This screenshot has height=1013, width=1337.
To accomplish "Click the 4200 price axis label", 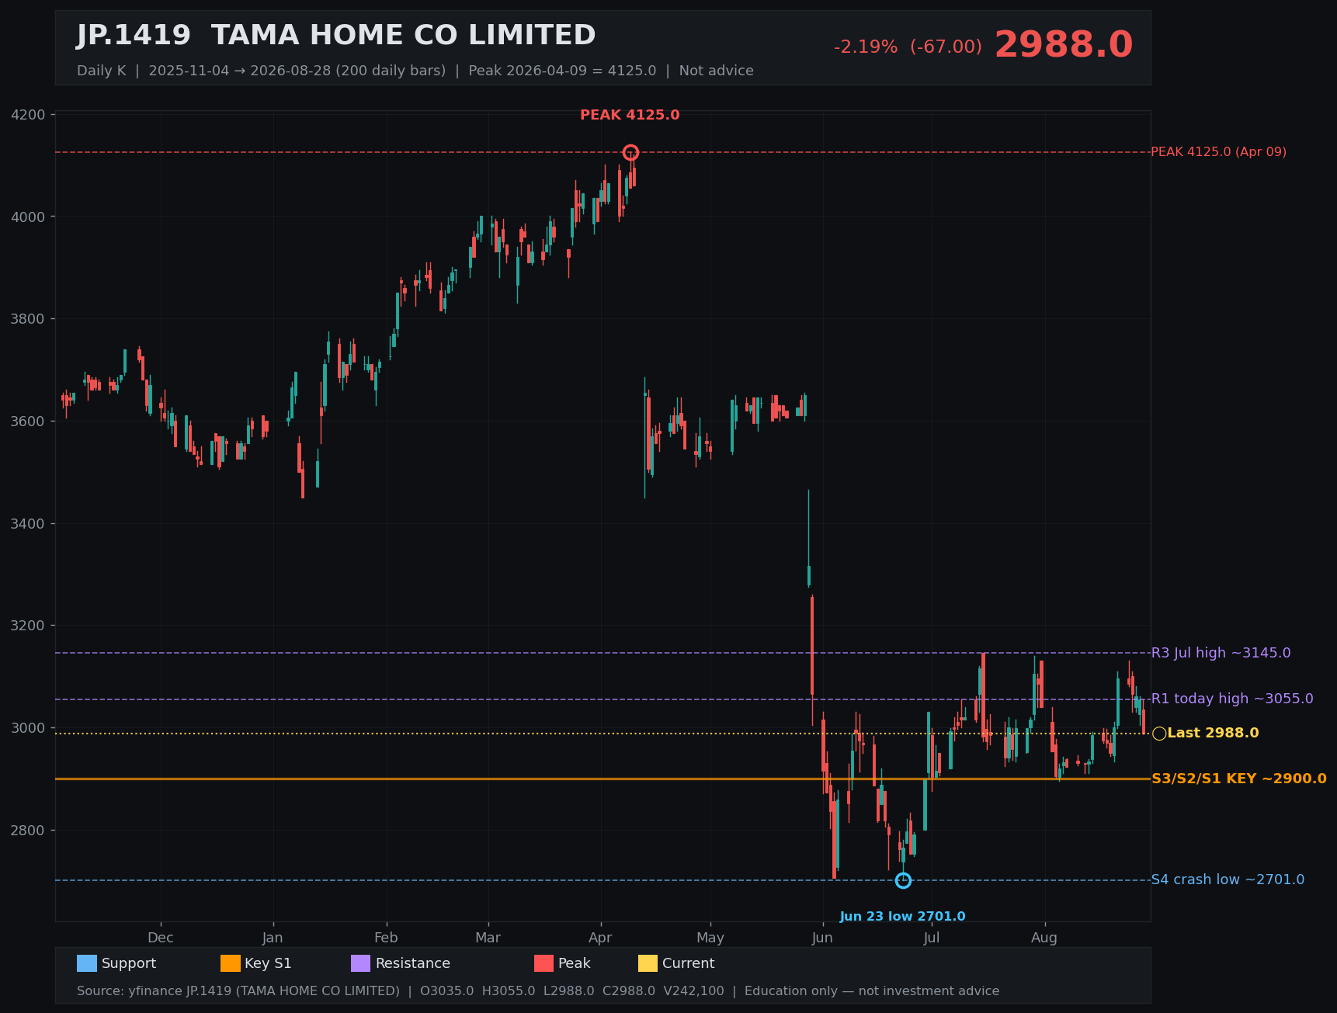I will tap(28, 115).
